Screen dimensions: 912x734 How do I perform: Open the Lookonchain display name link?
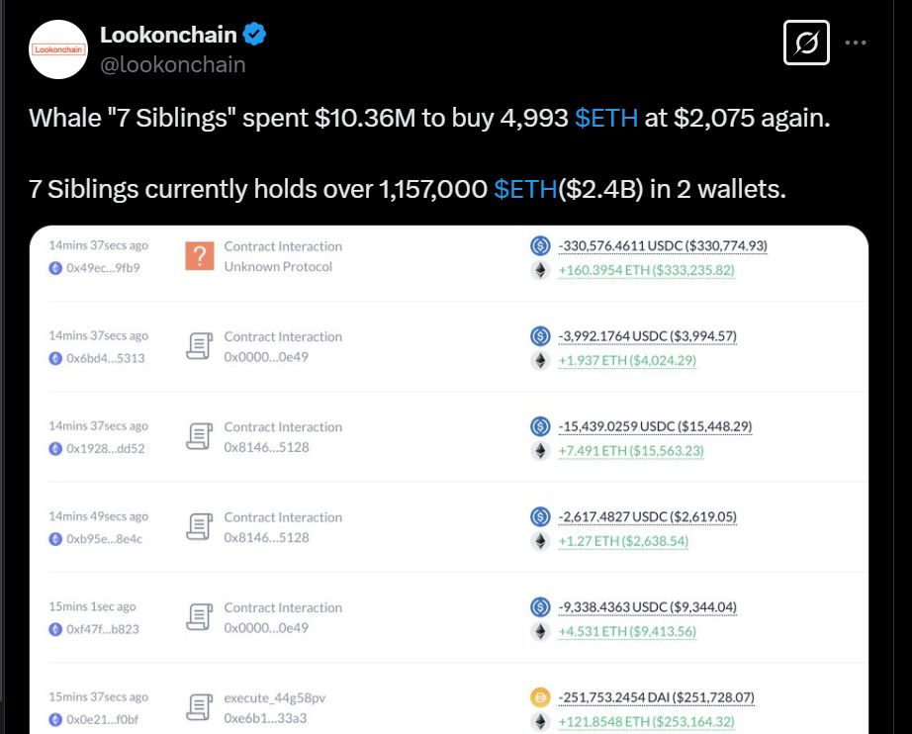click(x=168, y=35)
